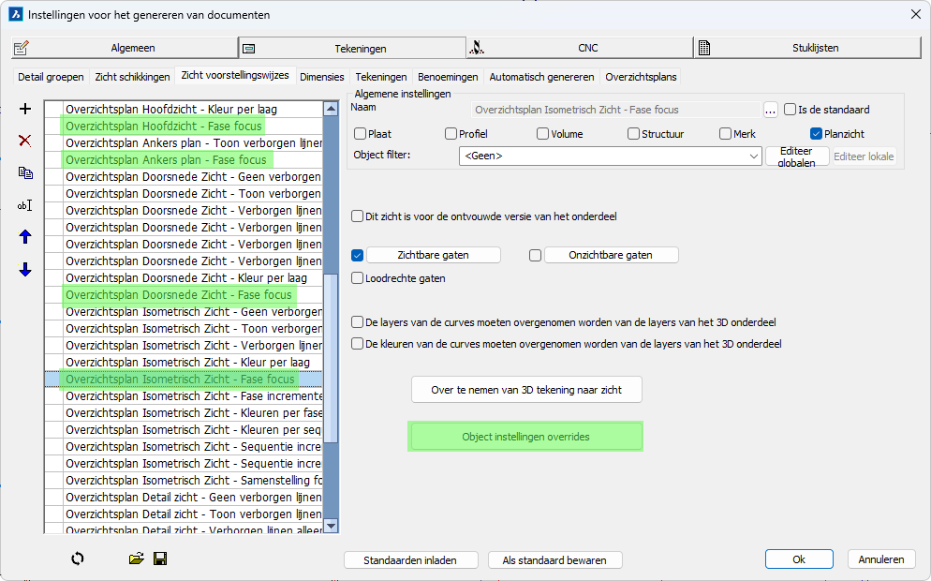Click the save floppy disk icon
This screenshot has height=581, width=931.
(x=160, y=559)
